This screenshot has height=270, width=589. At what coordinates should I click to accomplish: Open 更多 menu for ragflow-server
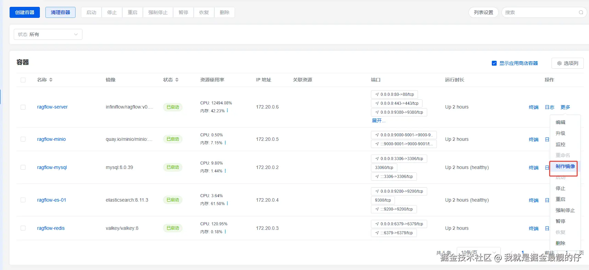[565, 107]
